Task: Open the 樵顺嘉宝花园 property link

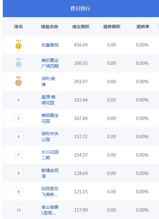Action: pyautogui.click(x=50, y=118)
